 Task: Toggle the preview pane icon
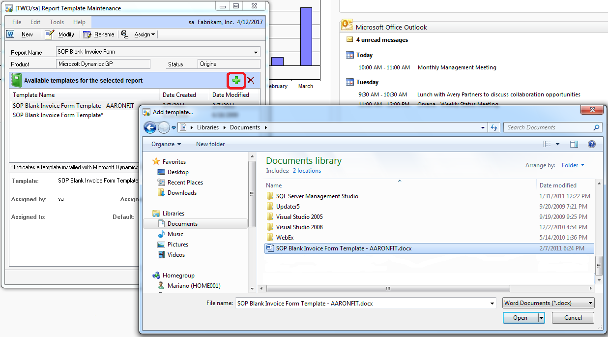pos(574,144)
